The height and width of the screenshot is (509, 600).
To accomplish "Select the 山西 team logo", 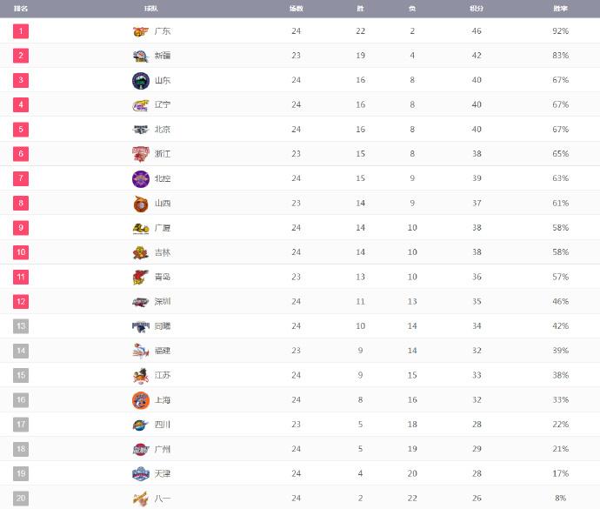I will [x=140, y=204].
